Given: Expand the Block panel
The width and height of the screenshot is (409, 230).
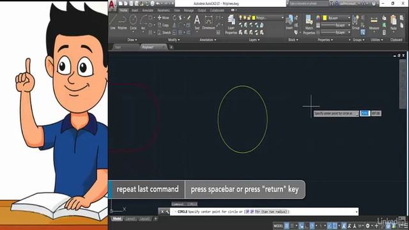Looking at the screenshot, I should [x=293, y=40].
